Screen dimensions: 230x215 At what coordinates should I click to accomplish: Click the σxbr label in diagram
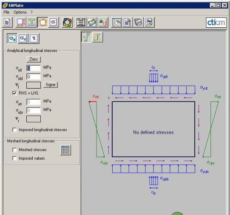coord(210,163)
